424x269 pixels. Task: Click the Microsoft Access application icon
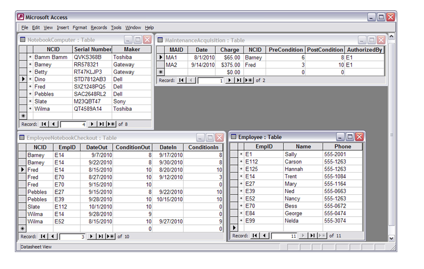click(x=21, y=17)
